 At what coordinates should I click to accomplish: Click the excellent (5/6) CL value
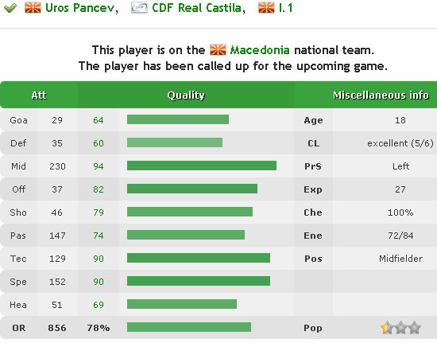pos(400,143)
